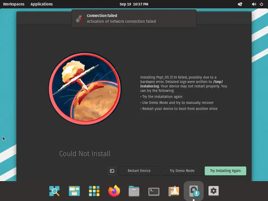This screenshot has height=201, width=268.
Task: Open Pop!_Shop rocket icon in the dock
Action: [x=174, y=191]
